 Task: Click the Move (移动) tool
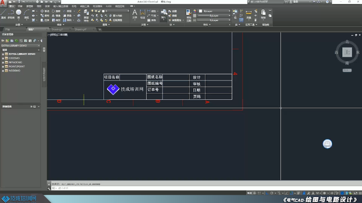(45, 11)
